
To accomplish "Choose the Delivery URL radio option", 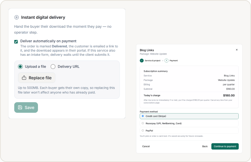I will 53,67.
